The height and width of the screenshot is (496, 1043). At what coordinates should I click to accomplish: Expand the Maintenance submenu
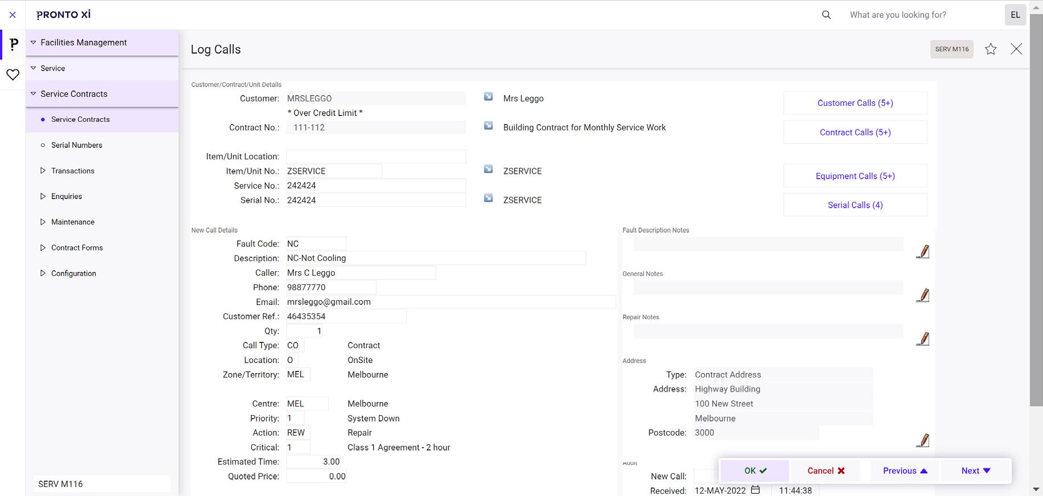click(x=43, y=222)
